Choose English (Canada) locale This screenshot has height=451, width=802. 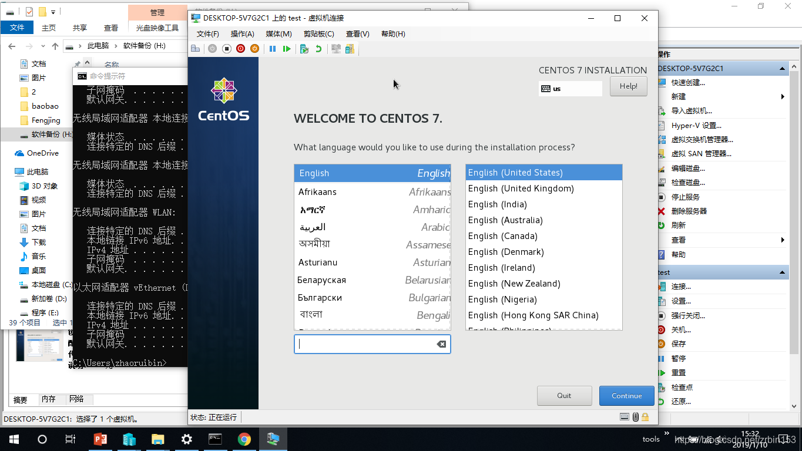point(543,236)
